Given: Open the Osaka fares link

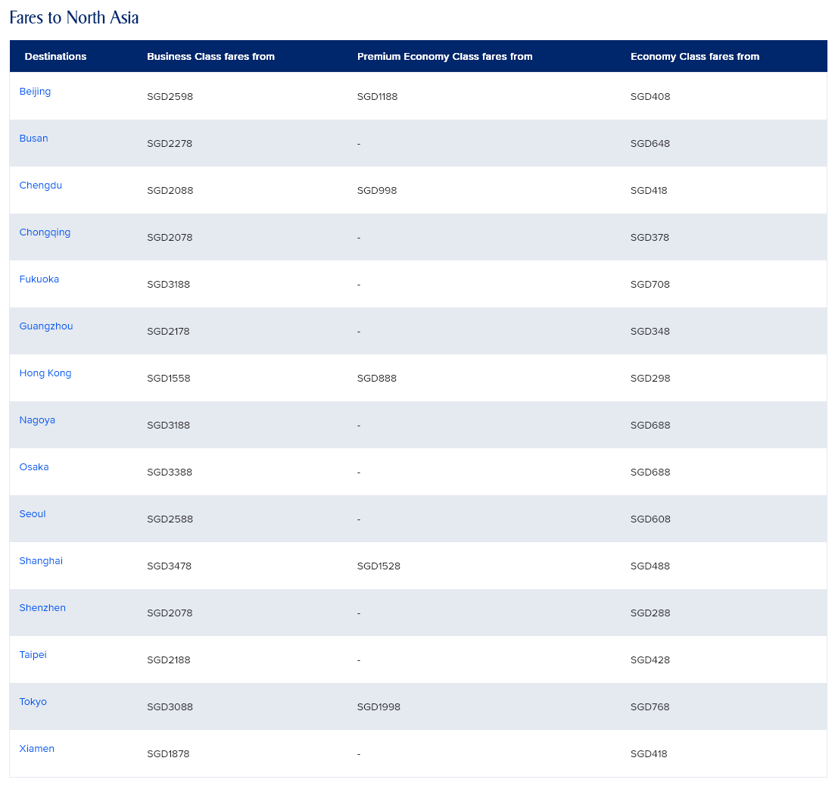Looking at the screenshot, I should [x=34, y=467].
